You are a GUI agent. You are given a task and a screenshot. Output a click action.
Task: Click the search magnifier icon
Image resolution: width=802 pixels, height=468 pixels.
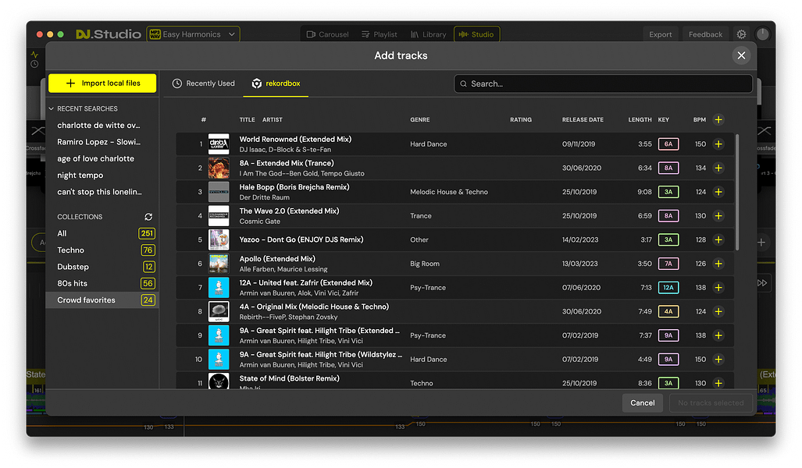463,83
